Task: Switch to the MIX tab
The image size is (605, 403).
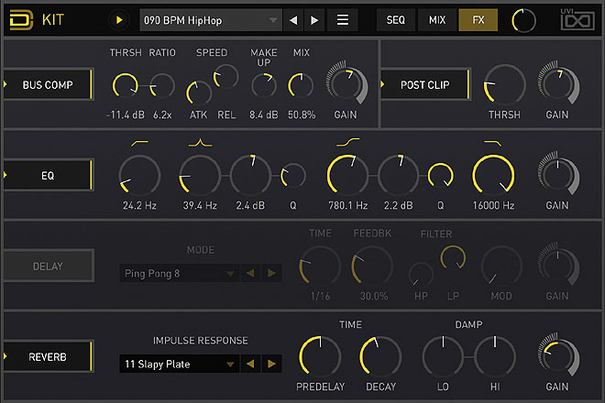Action: [436, 19]
